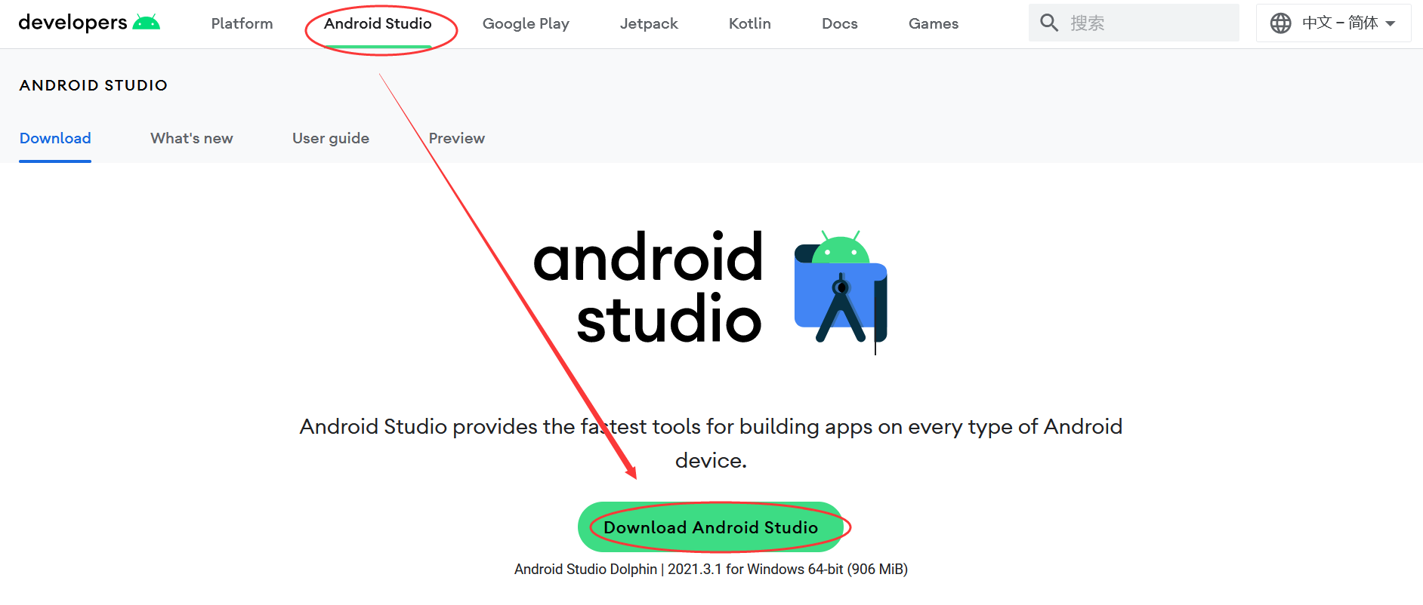
Task: Open the Games menu
Action: click(934, 23)
